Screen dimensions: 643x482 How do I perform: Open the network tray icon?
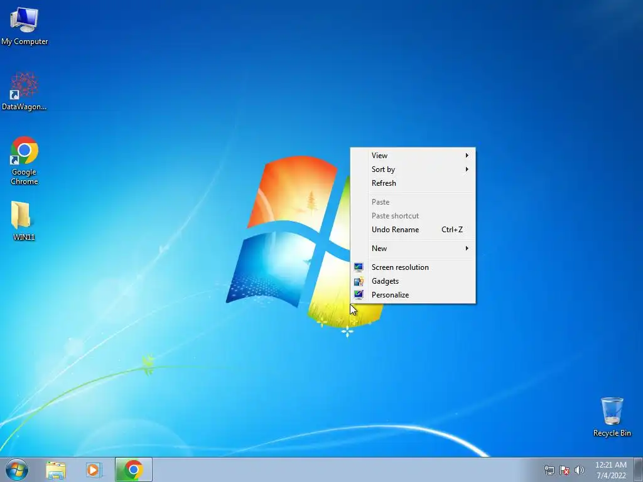549,470
